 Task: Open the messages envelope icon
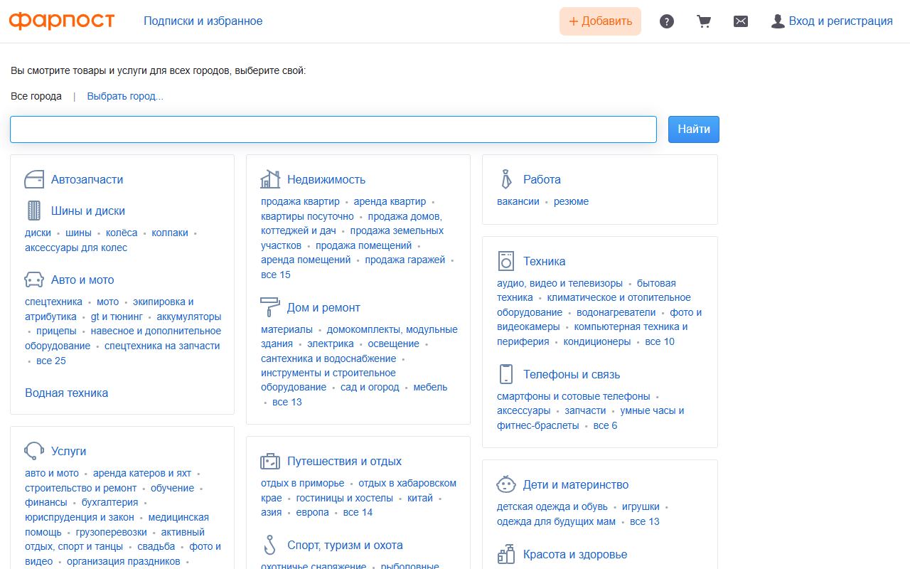[741, 21]
